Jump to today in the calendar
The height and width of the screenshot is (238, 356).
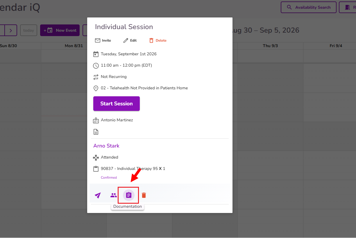click(28, 30)
